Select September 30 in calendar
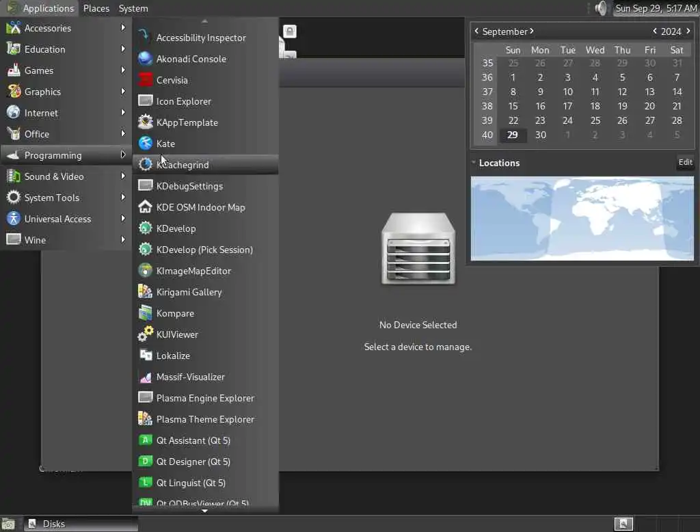The image size is (700, 532). (x=540, y=135)
